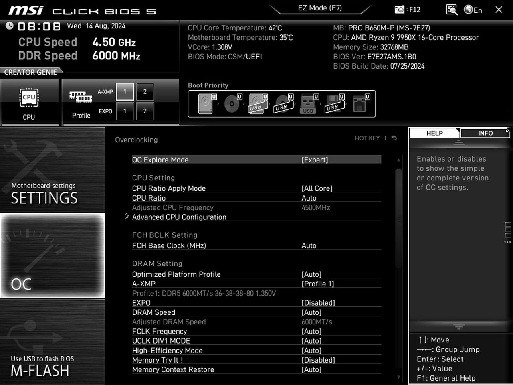Enable EXPO profile 2

[145, 111]
